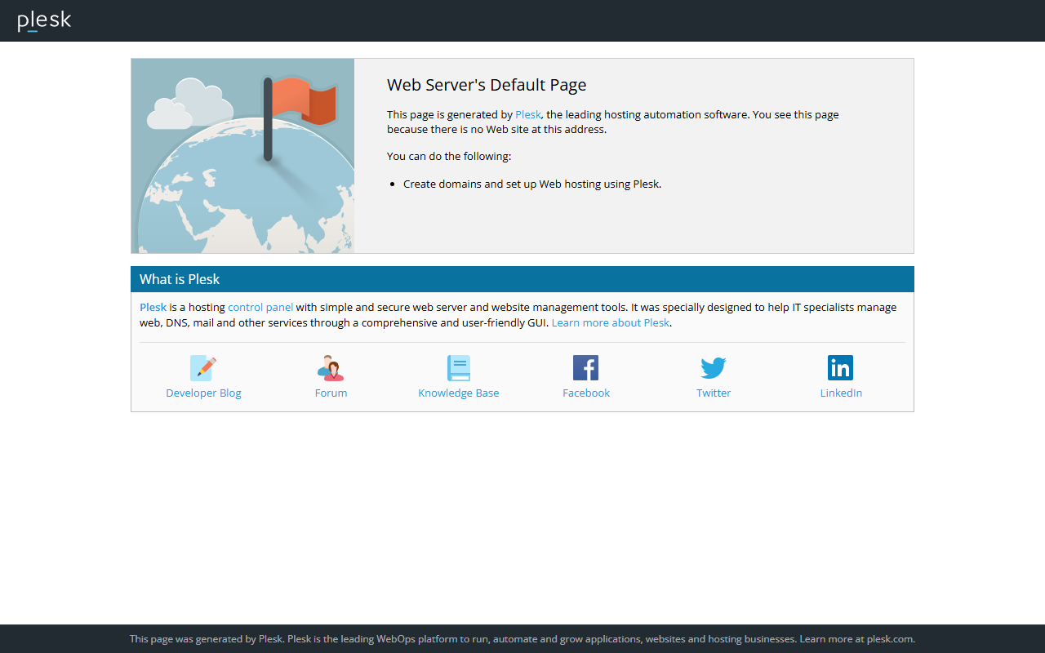This screenshot has height=653, width=1045.
Task: Open the Developer Blog text link
Action: 203,393
